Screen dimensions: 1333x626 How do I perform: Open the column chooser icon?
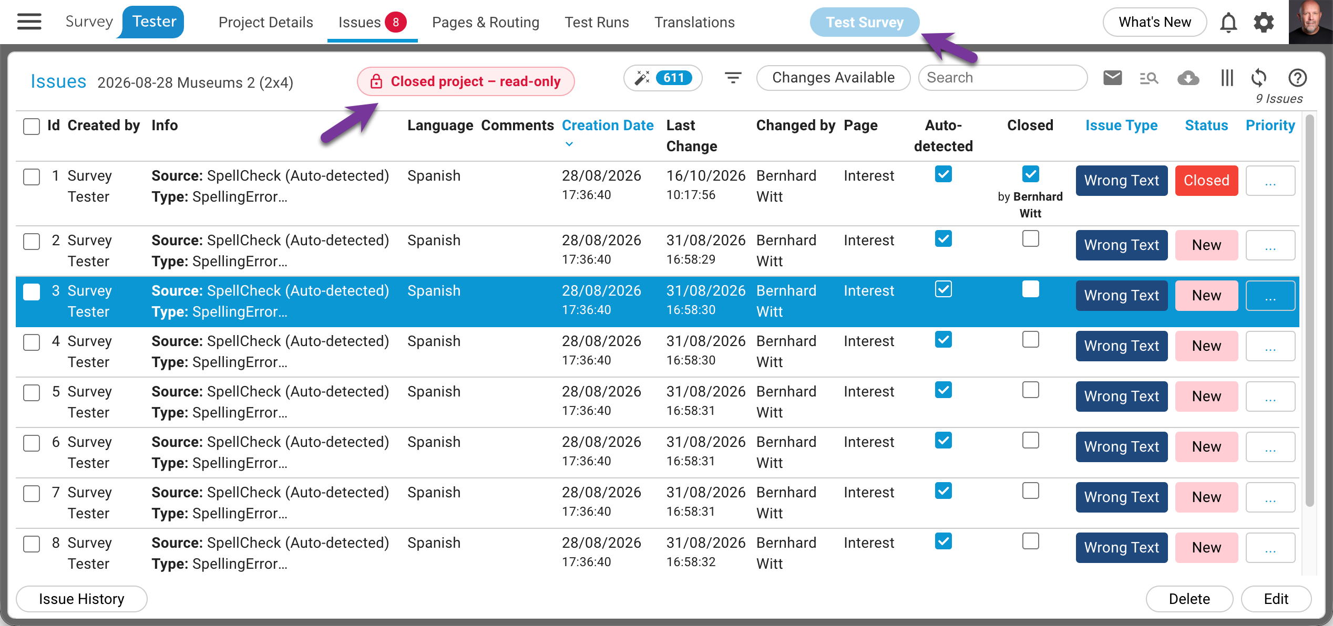[1227, 78]
